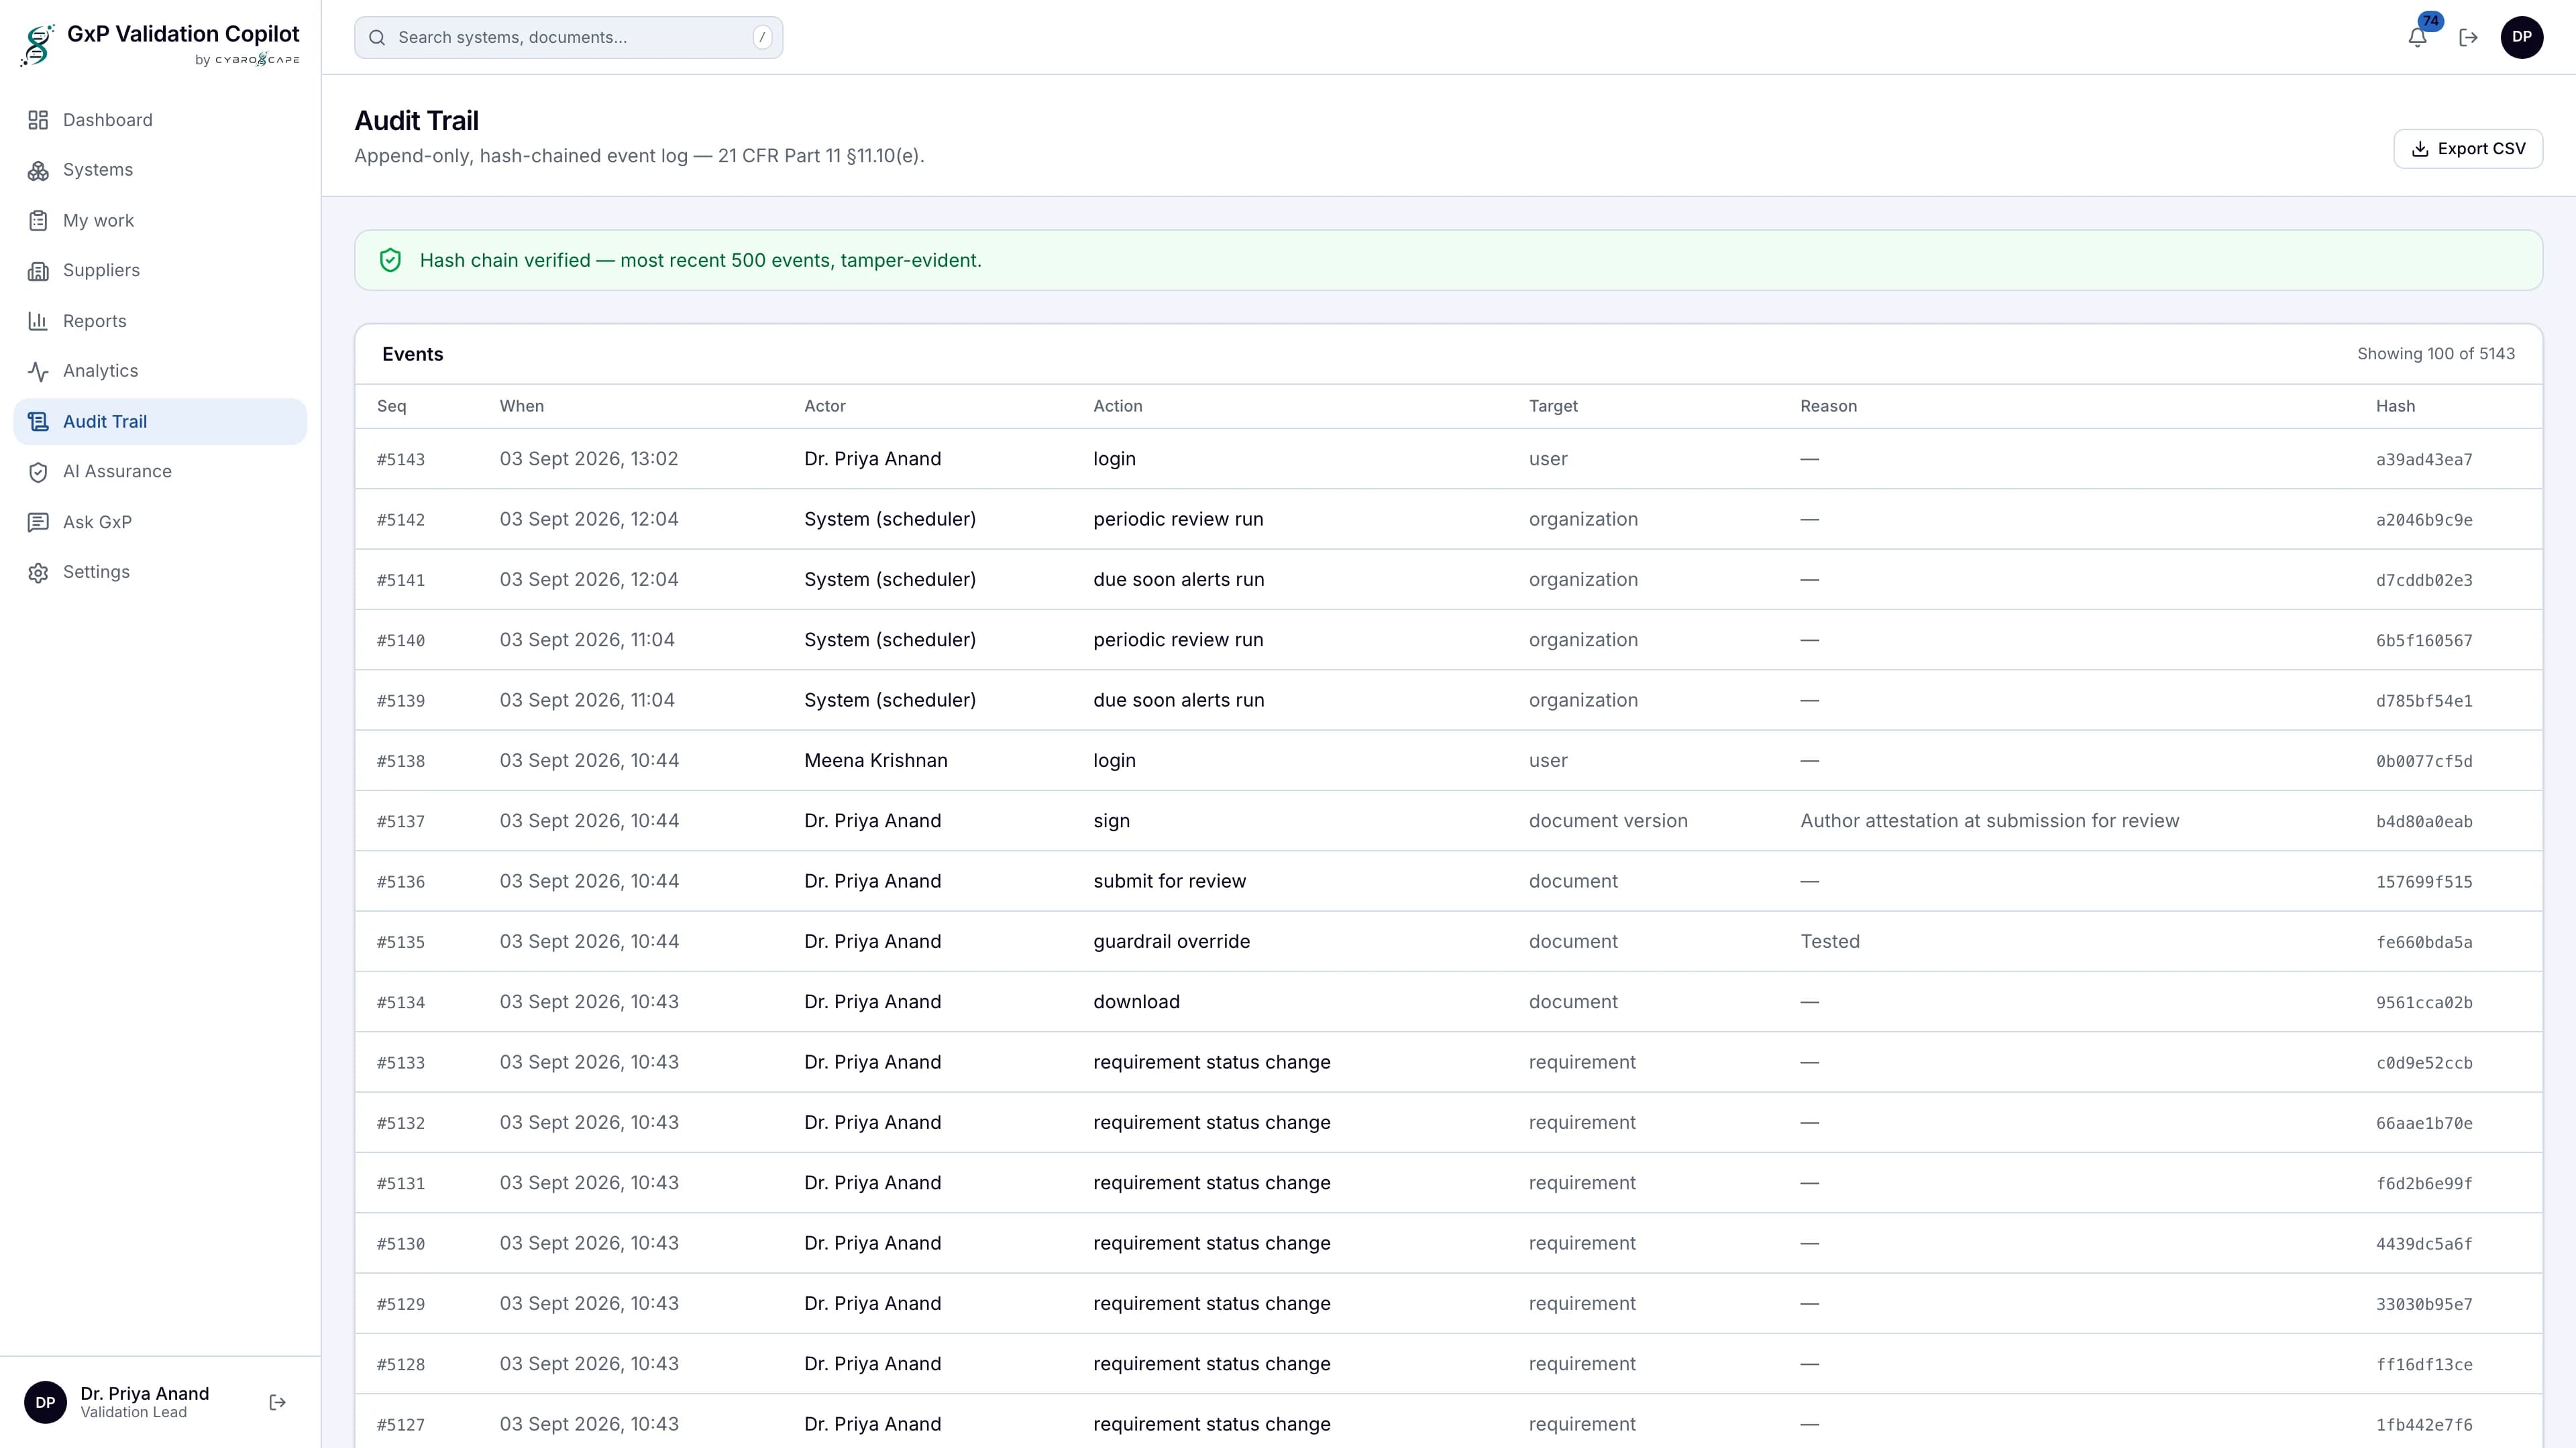The height and width of the screenshot is (1448, 2576).
Task: Click the DP avatar in top bar
Action: pyautogui.click(x=2521, y=37)
